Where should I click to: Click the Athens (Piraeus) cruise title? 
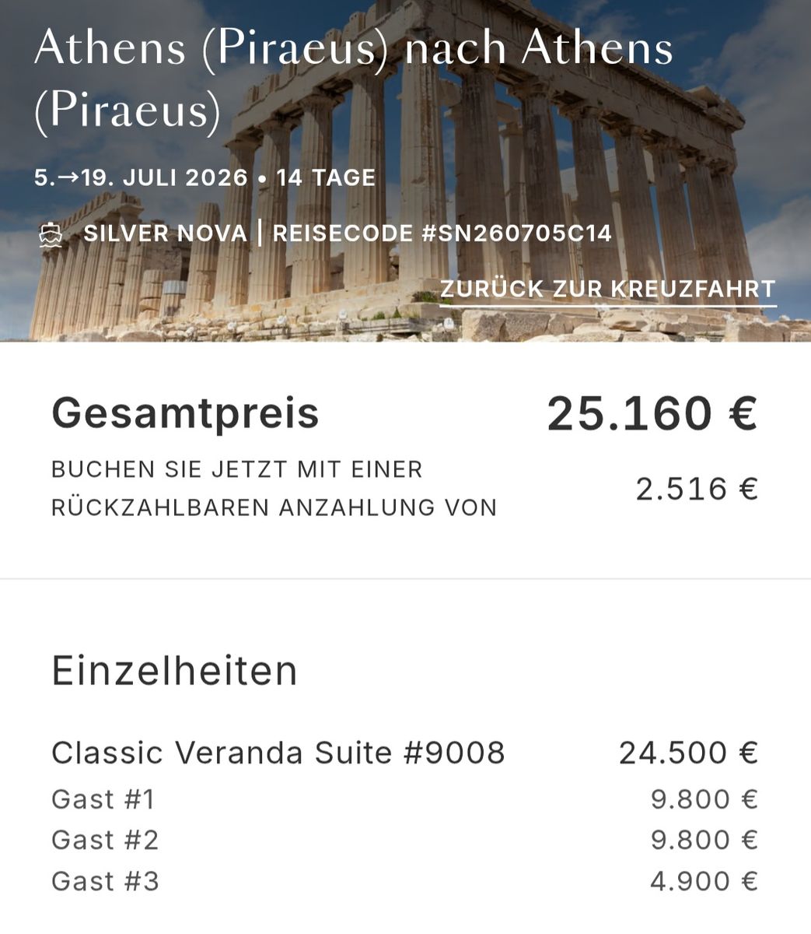point(353,77)
